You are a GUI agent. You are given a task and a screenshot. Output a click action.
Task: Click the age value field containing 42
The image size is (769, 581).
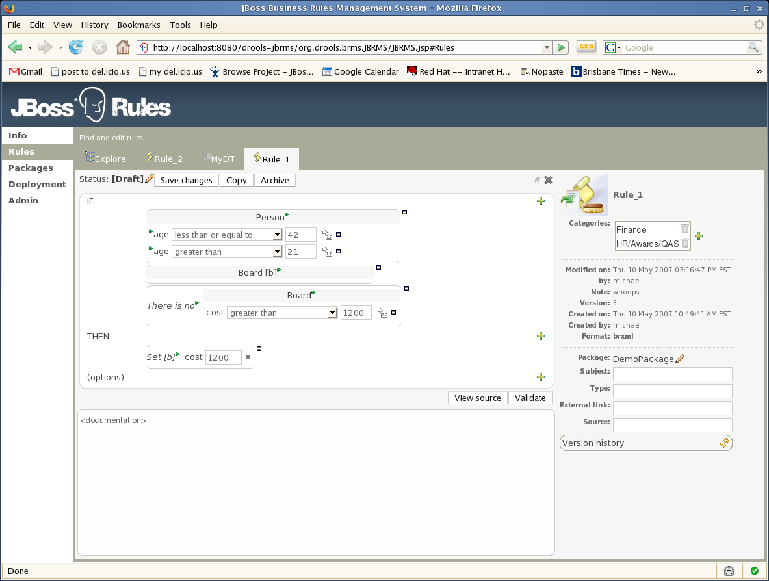[300, 235]
